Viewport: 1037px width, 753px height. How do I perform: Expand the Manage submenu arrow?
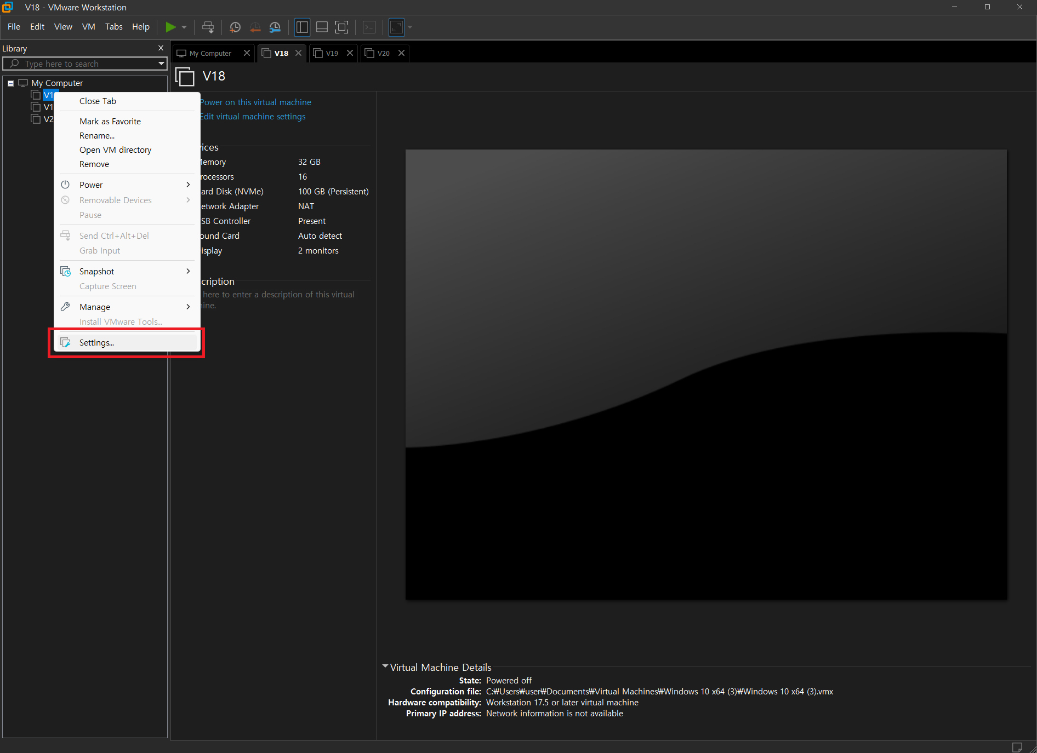coord(188,307)
